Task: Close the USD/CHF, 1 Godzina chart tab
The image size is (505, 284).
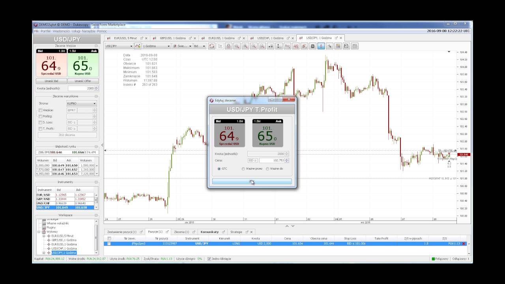Action: 293,38
